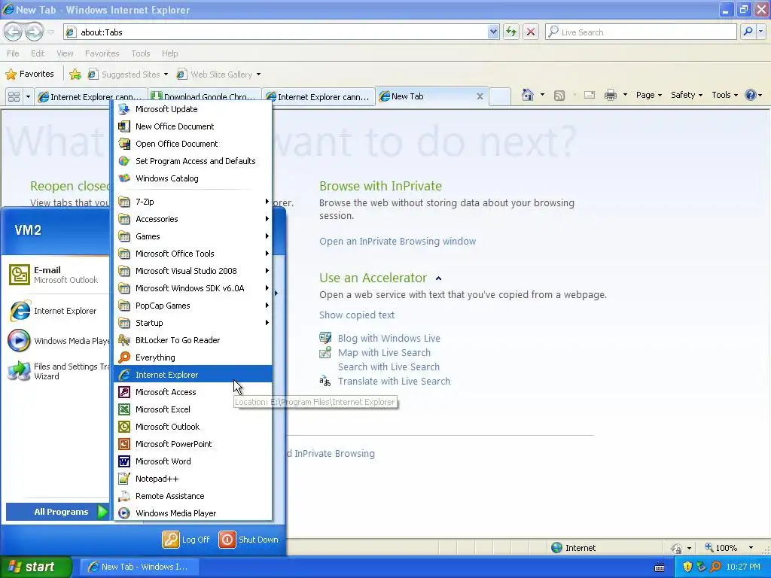Screen dimensions: 771x578
Task: Click the Refresh page icon
Action: coord(511,32)
